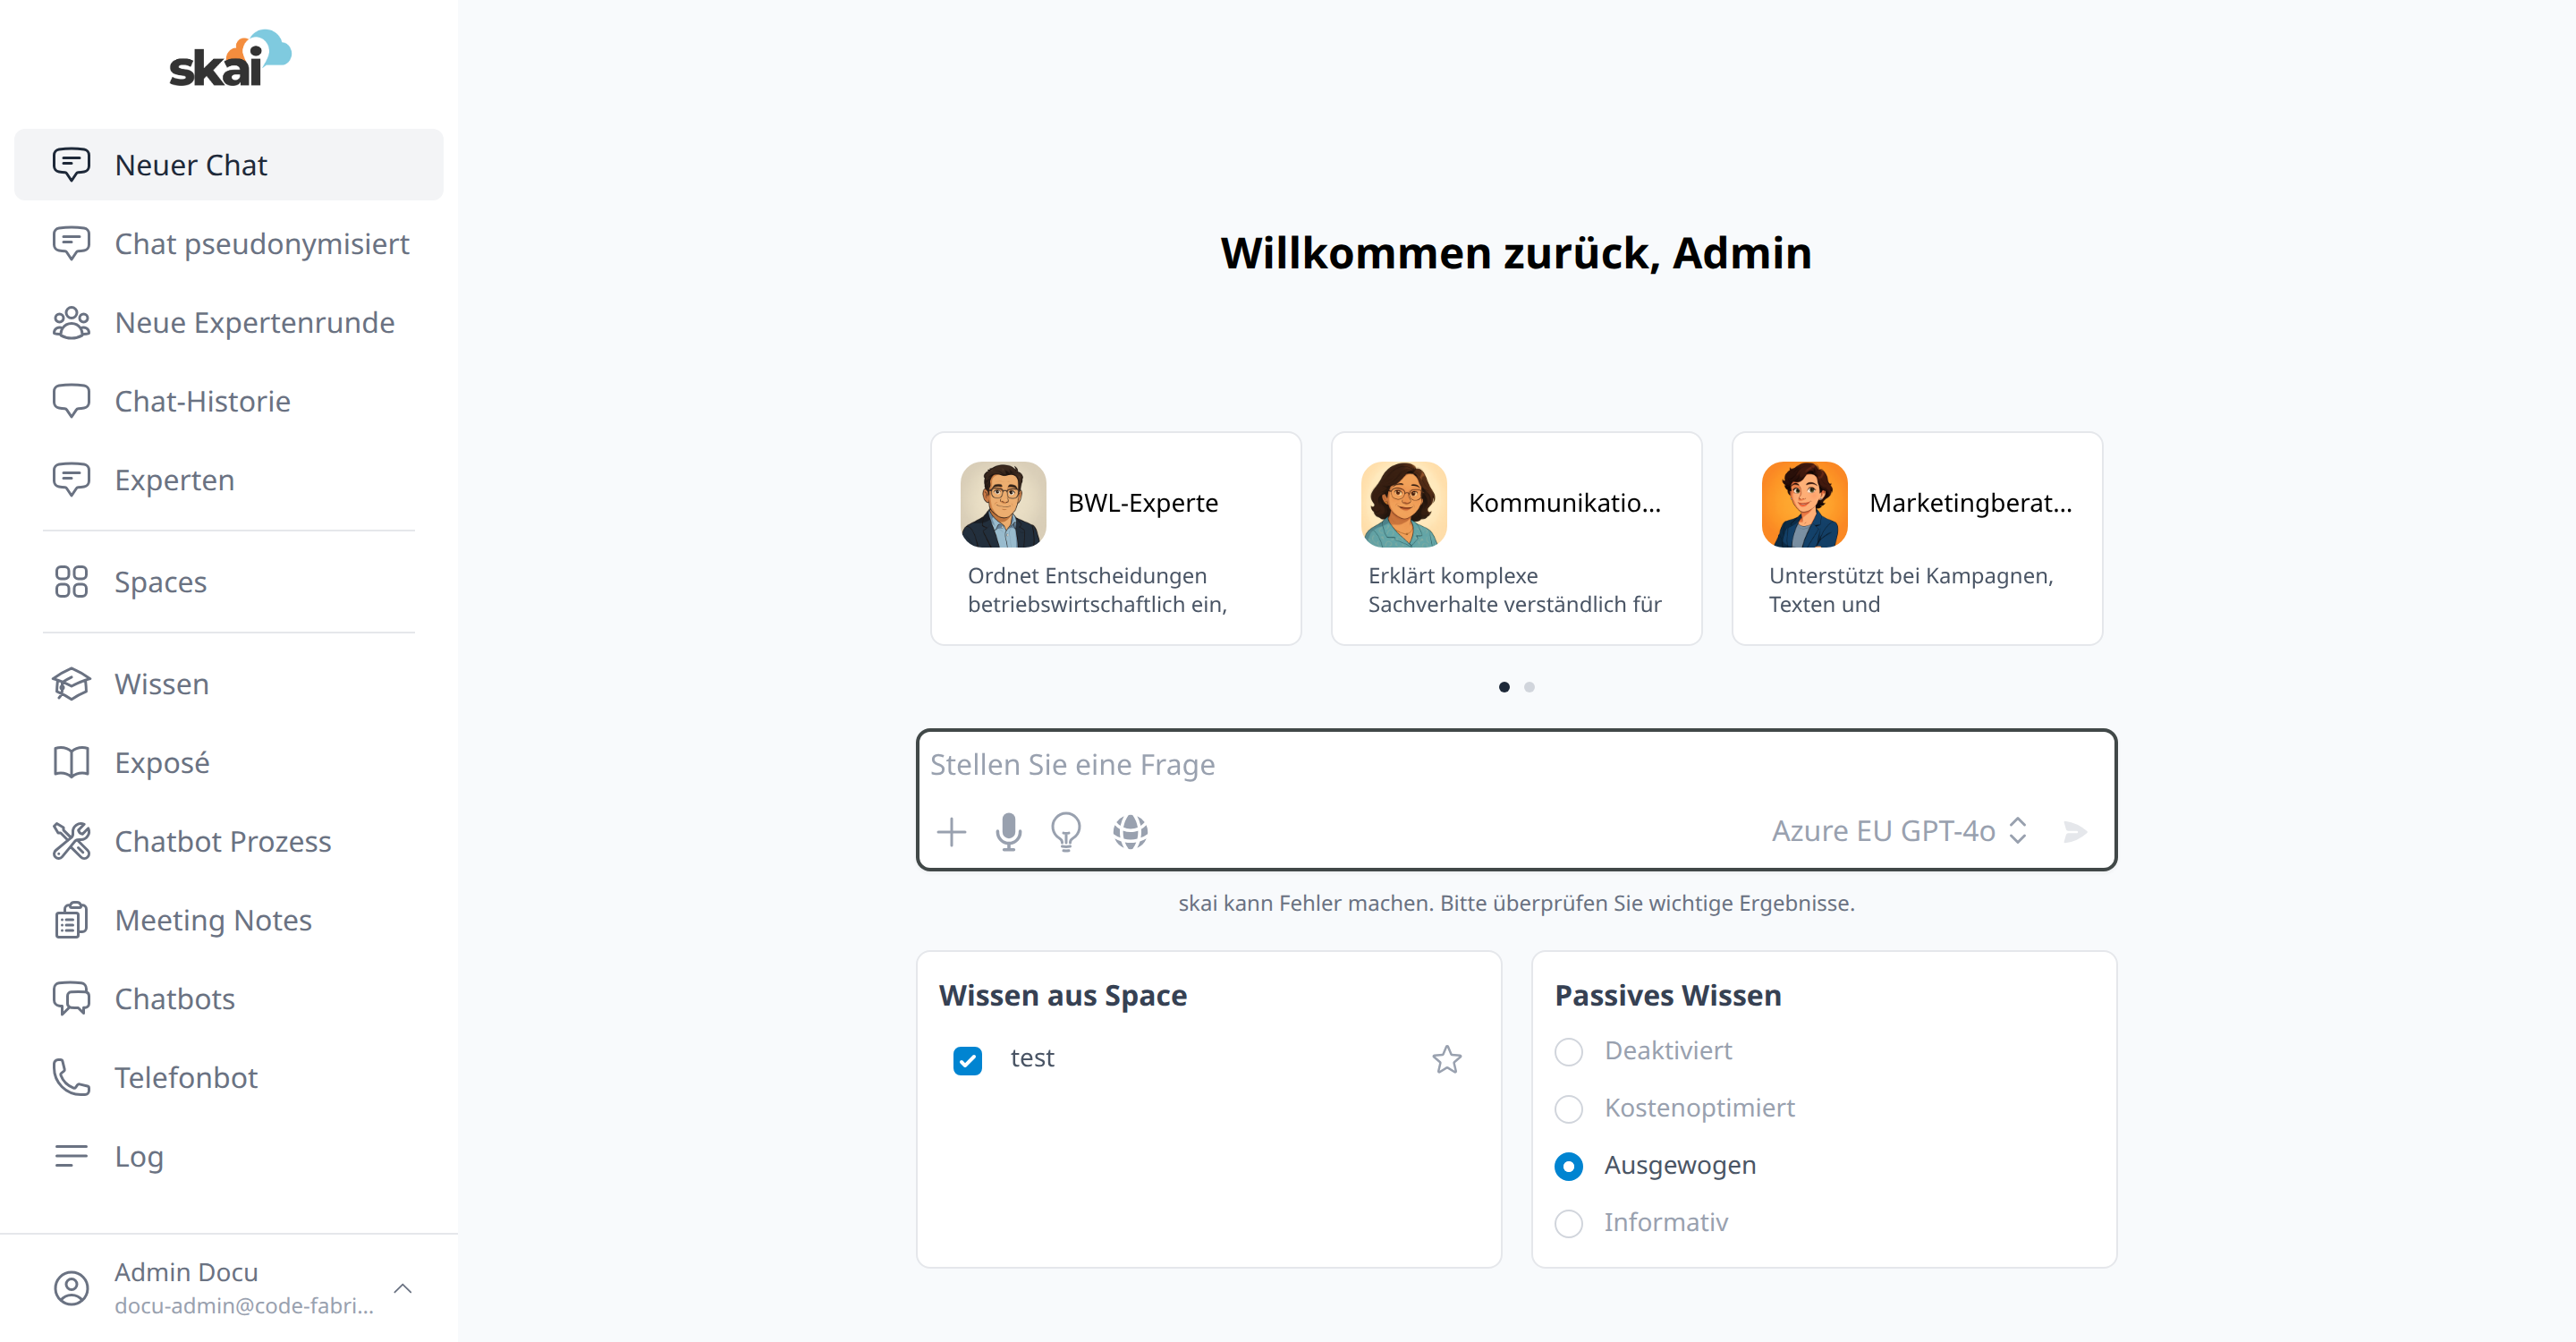This screenshot has height=1342, width=2576.
Task: Send message with the arrow icon
Action: pyautogui.click(x=2075, y=831)
